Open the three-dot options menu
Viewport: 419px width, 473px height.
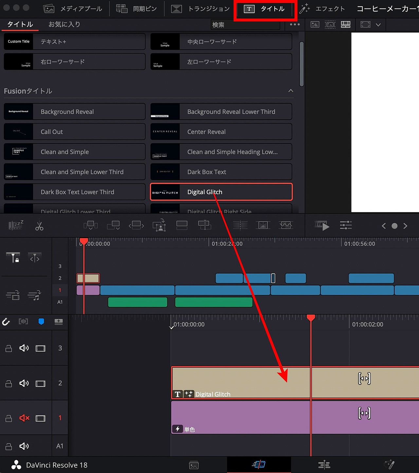pos(295,25)
